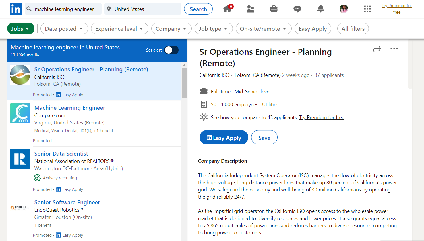Open the more options three-dots menu
The image size is (424, 241).
pyautogui.click(x=394, y=48)
